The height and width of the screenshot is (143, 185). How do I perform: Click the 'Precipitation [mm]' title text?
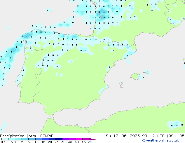(x=19, y=136)
